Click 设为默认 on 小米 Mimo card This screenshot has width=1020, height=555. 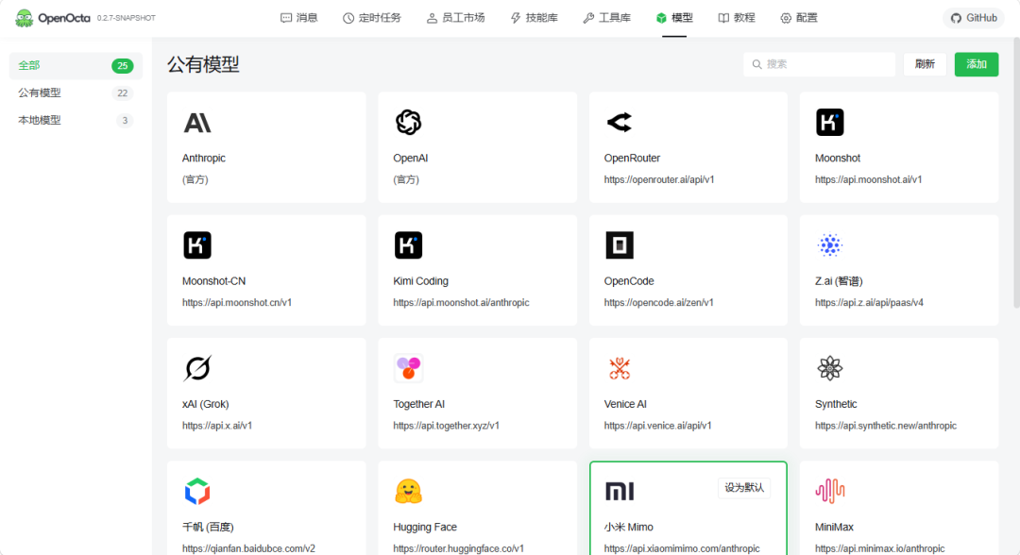click(x=744, y=488)
